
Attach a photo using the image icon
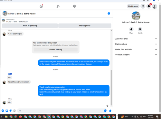click(x=7, y=111)
